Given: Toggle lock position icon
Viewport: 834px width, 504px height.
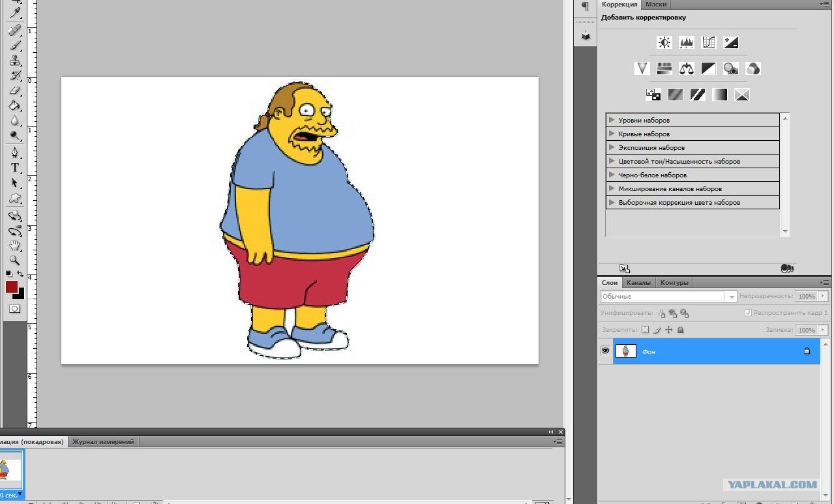Looking at the screenshot, I should pos(668,330).
